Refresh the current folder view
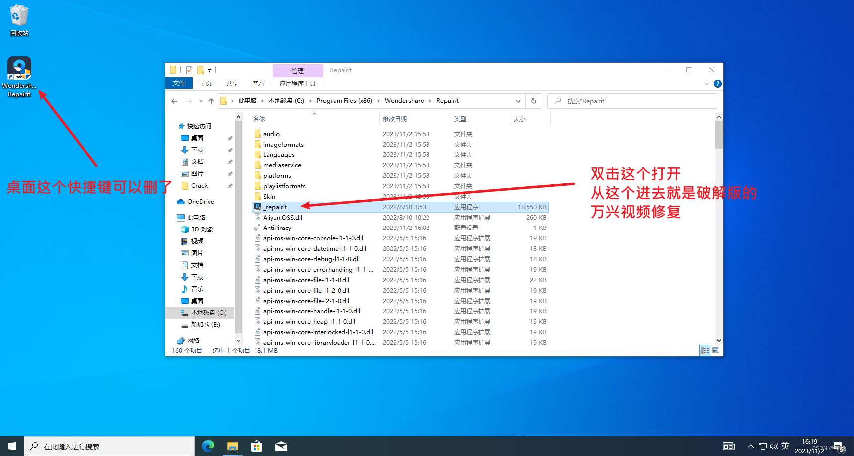Screen dimensions: 854x456 534,101
